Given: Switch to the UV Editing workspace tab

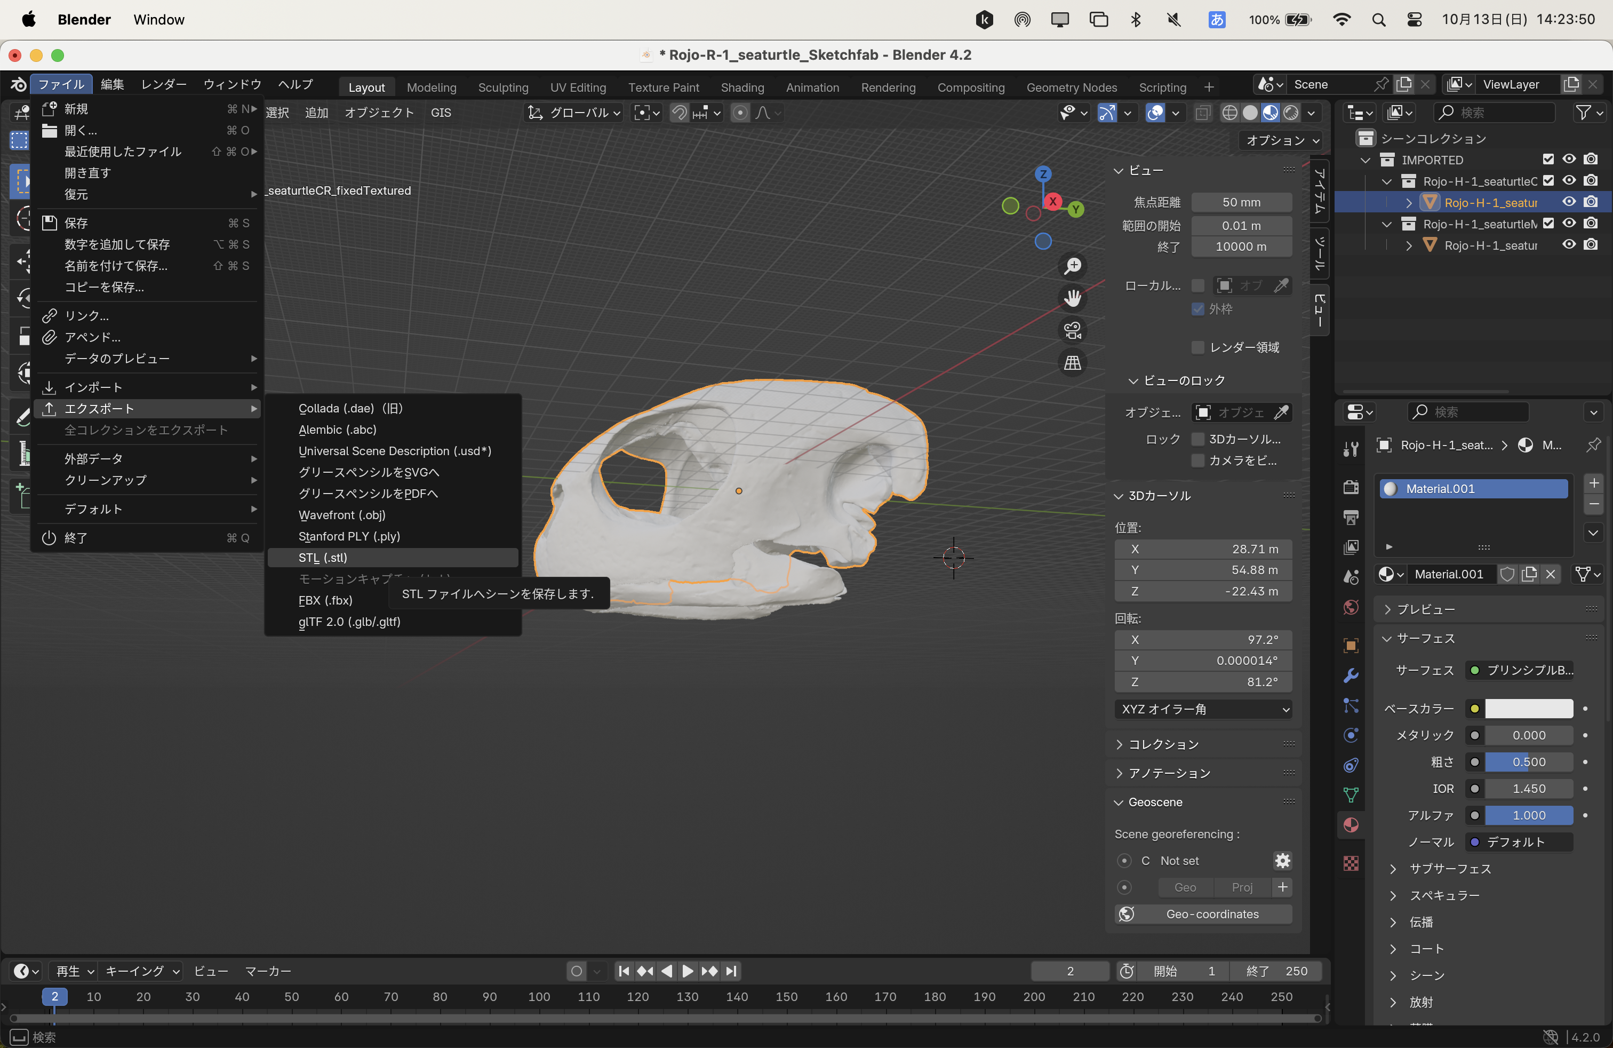Looking at the screenshot, I should pos(578,88).
